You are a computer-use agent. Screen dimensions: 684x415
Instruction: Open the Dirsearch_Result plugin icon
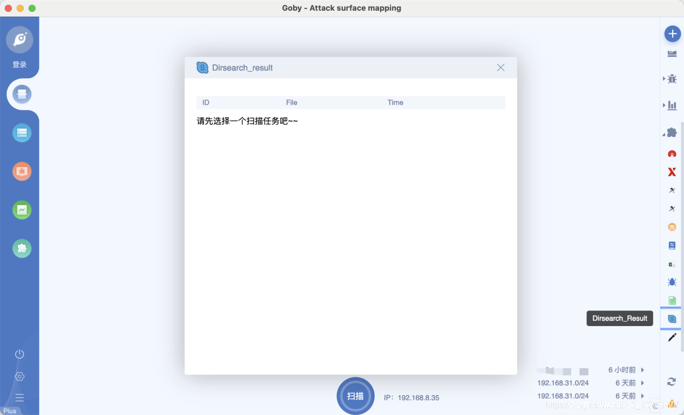(x=672, y=319)
